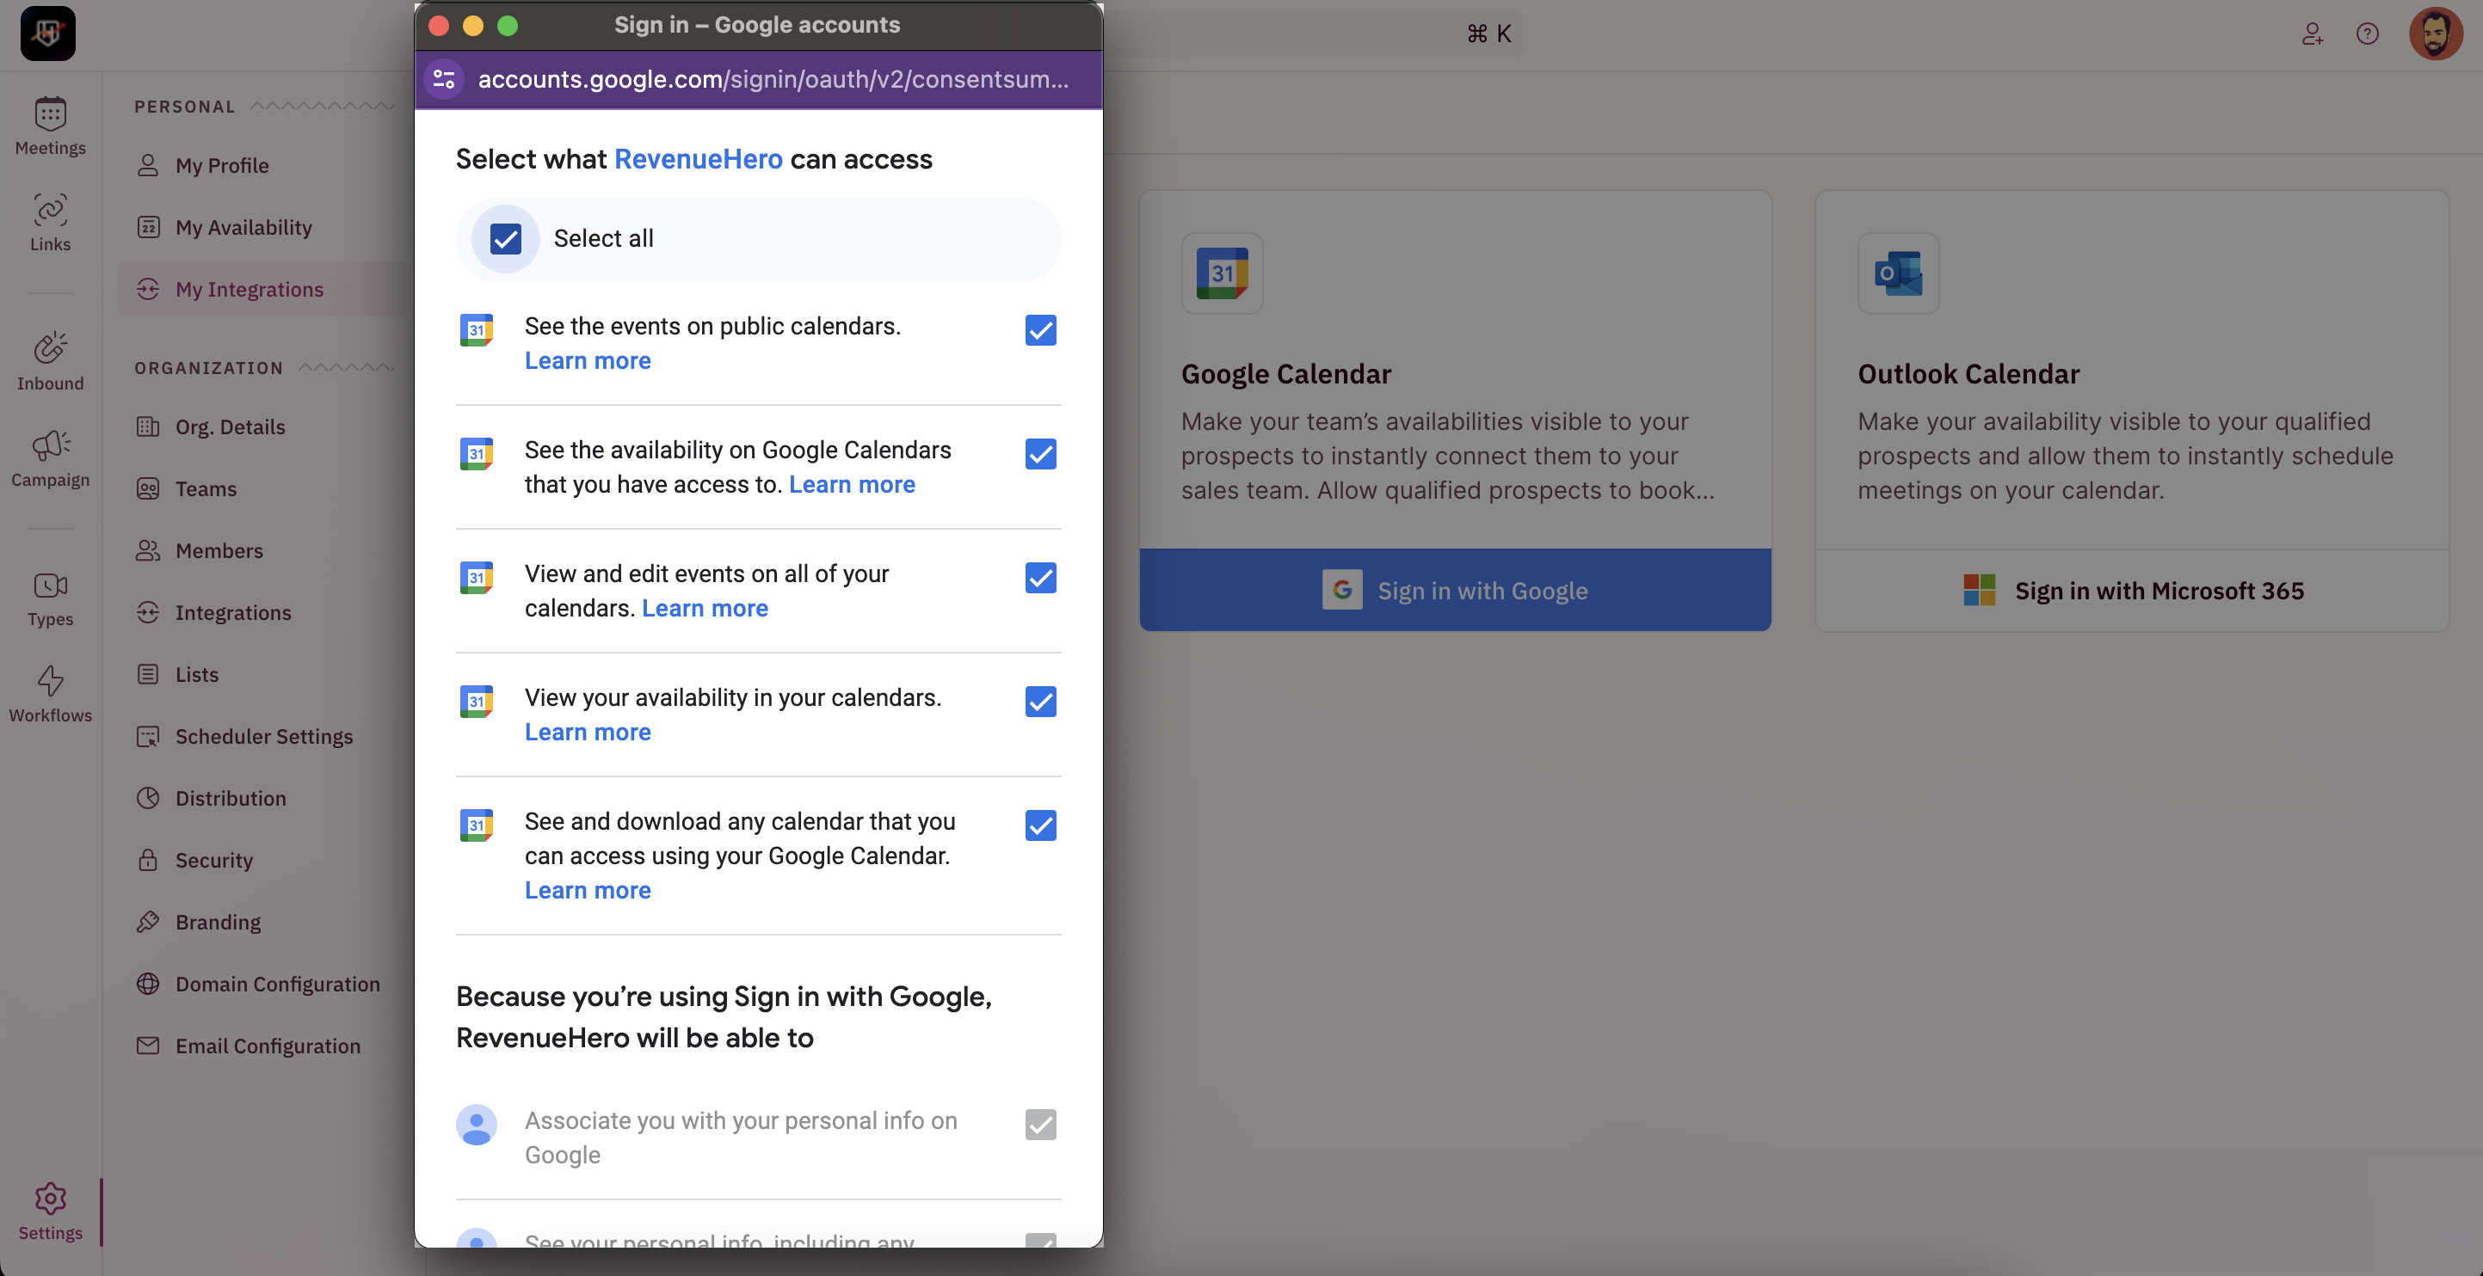Open Inbound in the left rail
The width and height of the screenshot is (2483, 1276).
coord(50,362)
